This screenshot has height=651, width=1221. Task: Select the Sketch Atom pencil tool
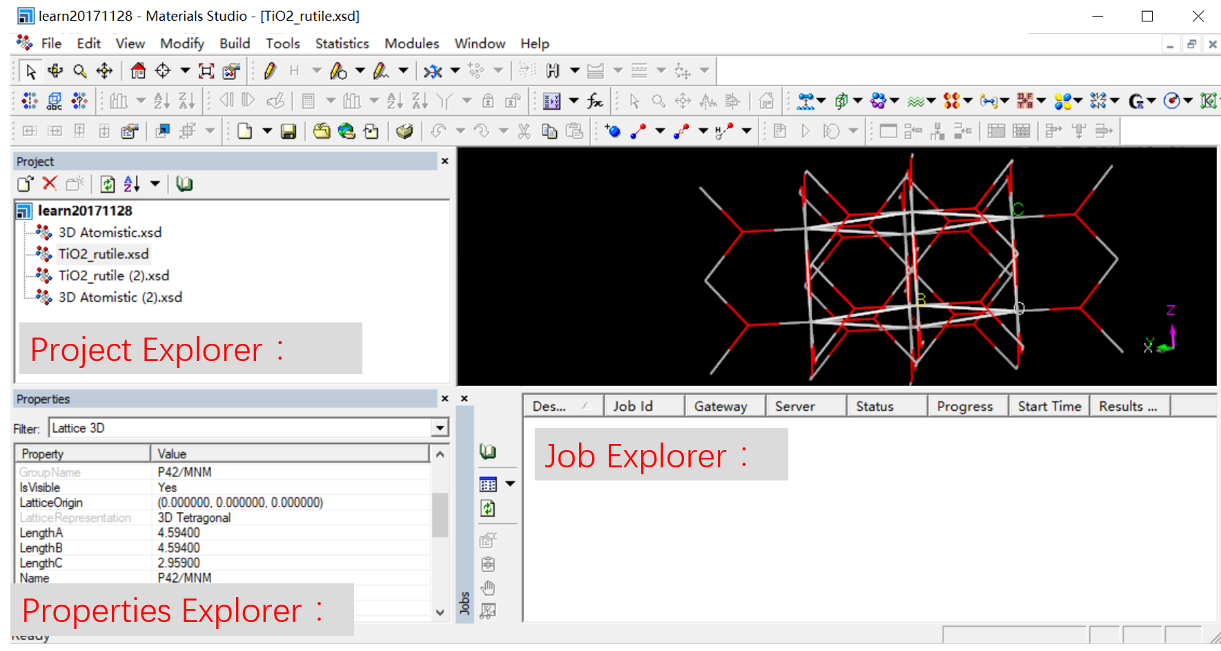click(x=270, y=71)
